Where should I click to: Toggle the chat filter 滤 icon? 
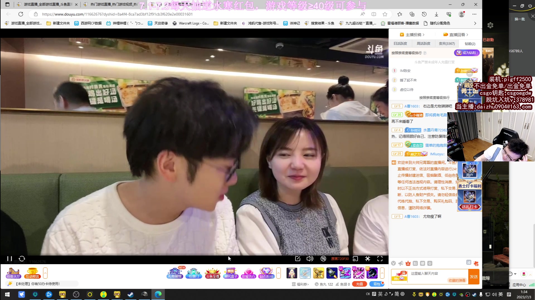[469, 262]
